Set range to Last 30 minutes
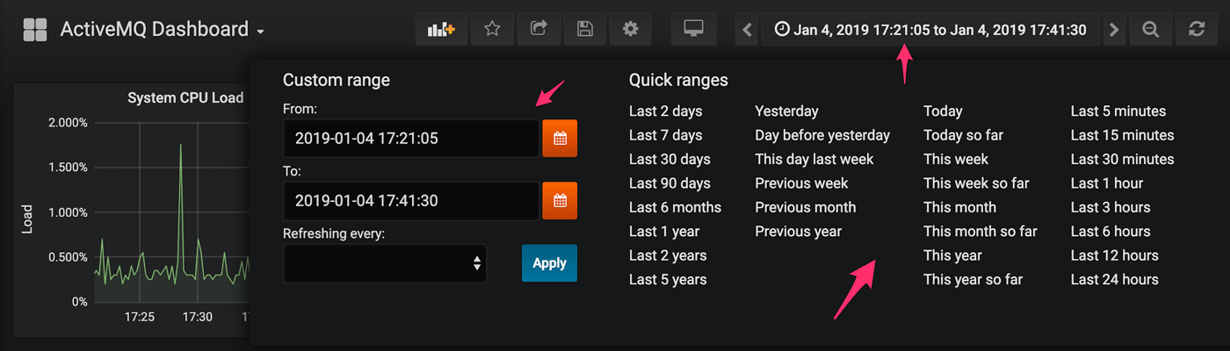Screen dimensions: 1230x351 pyautogui.click(x=1122, y=160)
